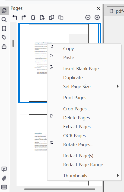This screenshot has width=124, height=192.
Task: Click the Delete trash icon in Pages toolbar
Action: (x=33, y=17)
